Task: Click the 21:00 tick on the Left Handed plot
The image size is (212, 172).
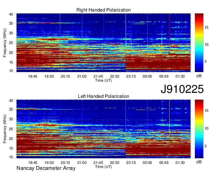Action: 82,163
